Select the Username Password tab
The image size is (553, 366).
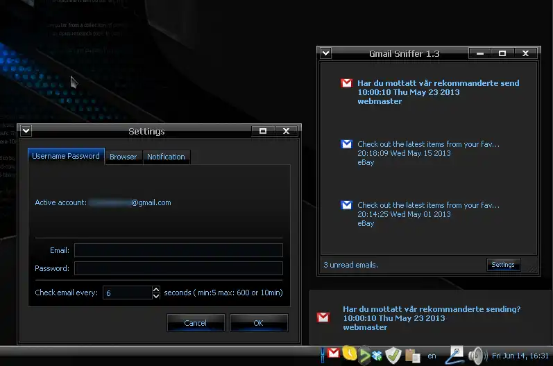pos(66,156)
